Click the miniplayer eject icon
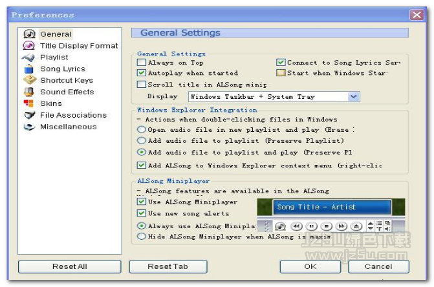 (x=356, y=226)
